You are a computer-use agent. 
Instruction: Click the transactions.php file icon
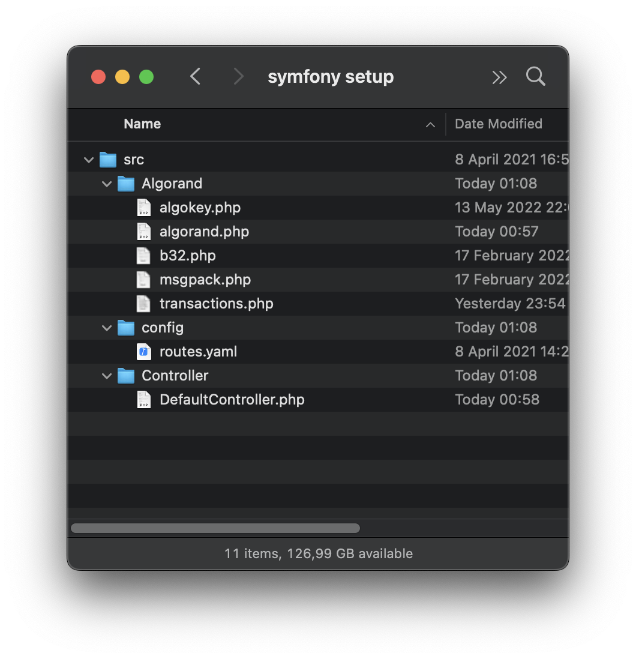pyautogui.click(x=143, y=304)
